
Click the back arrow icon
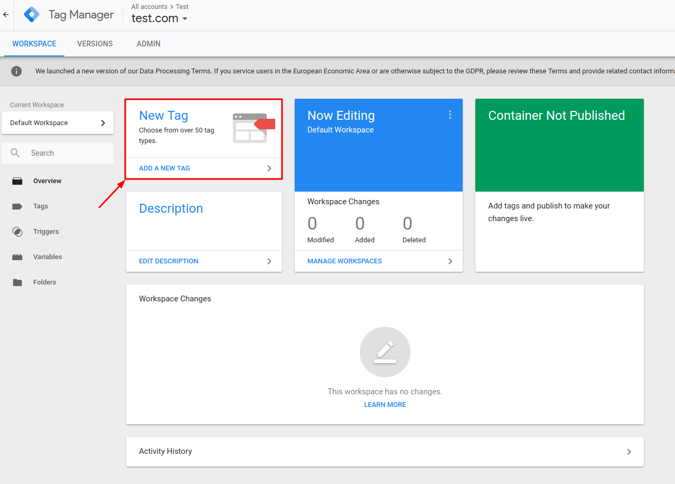tap(6, 15)
